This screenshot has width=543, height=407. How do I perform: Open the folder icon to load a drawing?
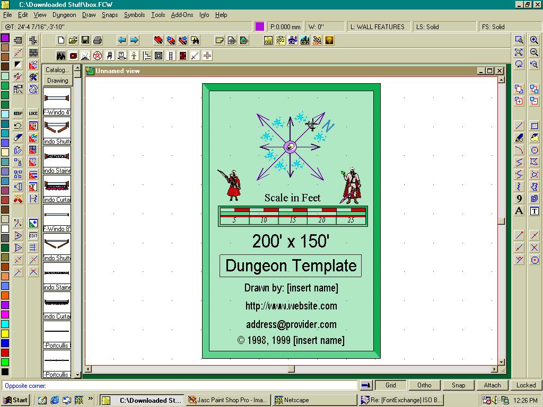[73, 40]
